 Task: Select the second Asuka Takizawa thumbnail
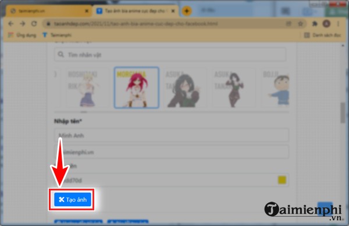click(x=233, y=88)
